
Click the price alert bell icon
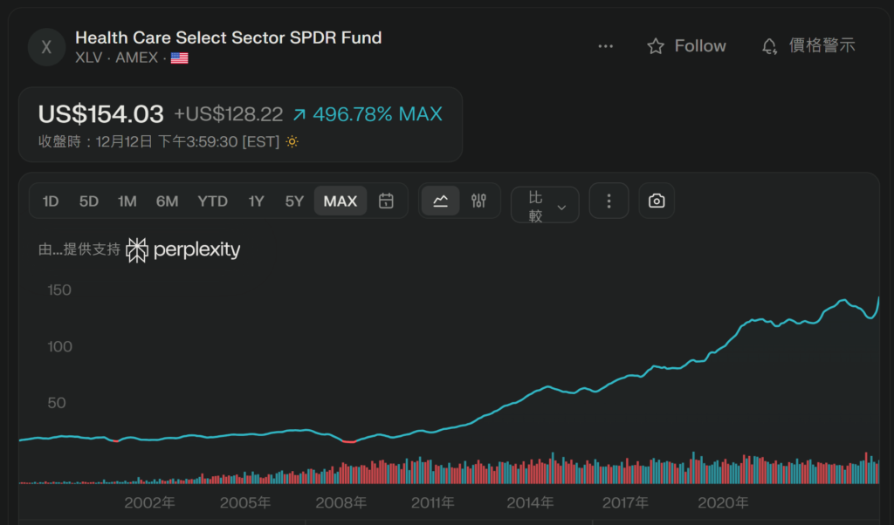(x=769, y=46)
